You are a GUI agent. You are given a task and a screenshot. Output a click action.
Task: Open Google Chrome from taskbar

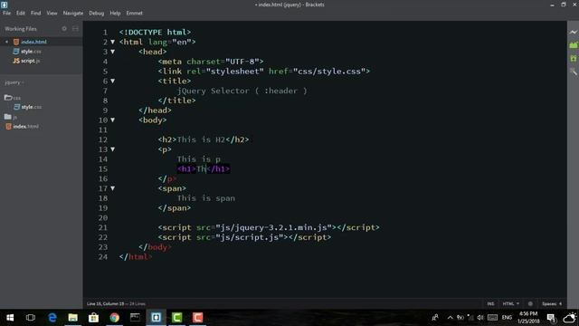coord(115,318)
